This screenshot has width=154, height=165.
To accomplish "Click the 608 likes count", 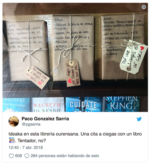I will pos(18,156).
